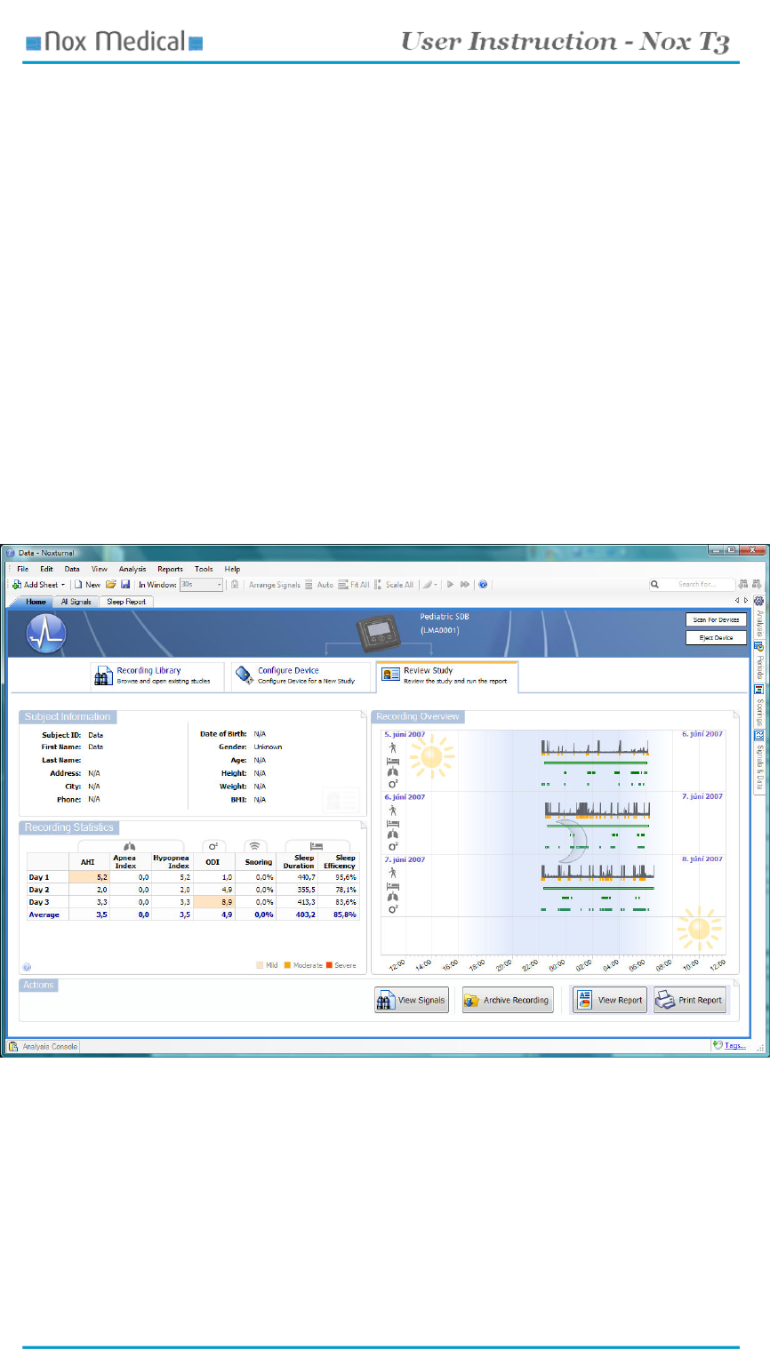Click the lungs icon above the Apnea Index column

point(130,847)
